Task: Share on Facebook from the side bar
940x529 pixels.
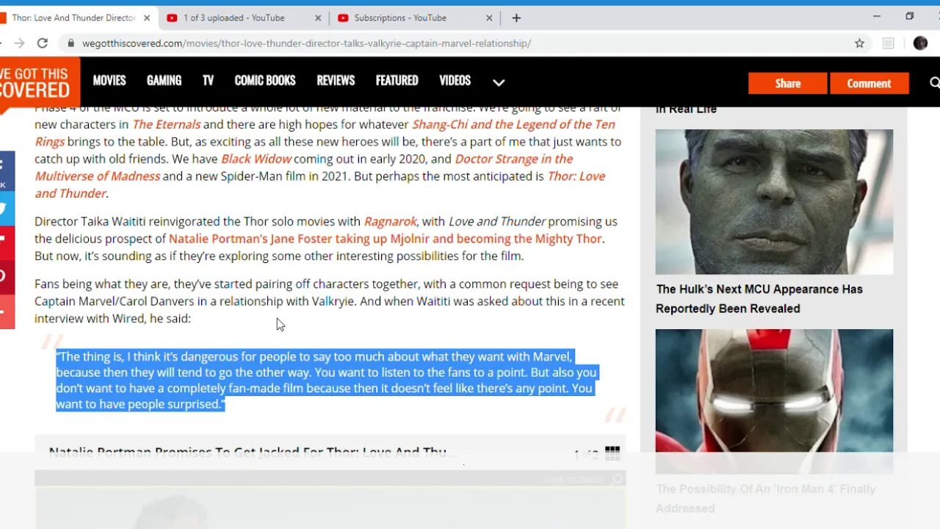Action: pyautogui.click(x=6, y=170)
